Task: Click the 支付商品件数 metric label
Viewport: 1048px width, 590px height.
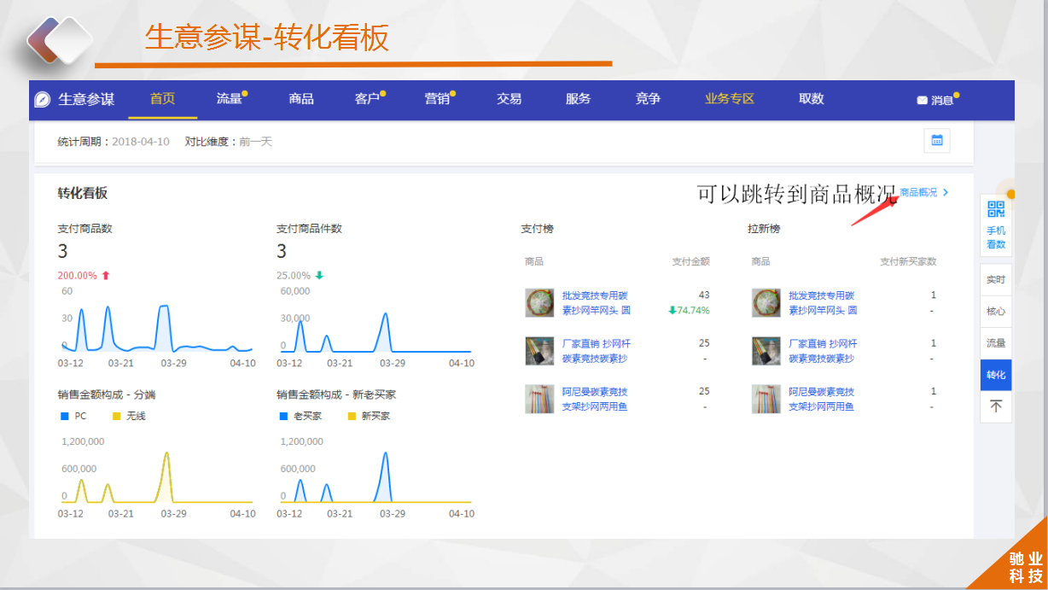Action: point(309,229)
